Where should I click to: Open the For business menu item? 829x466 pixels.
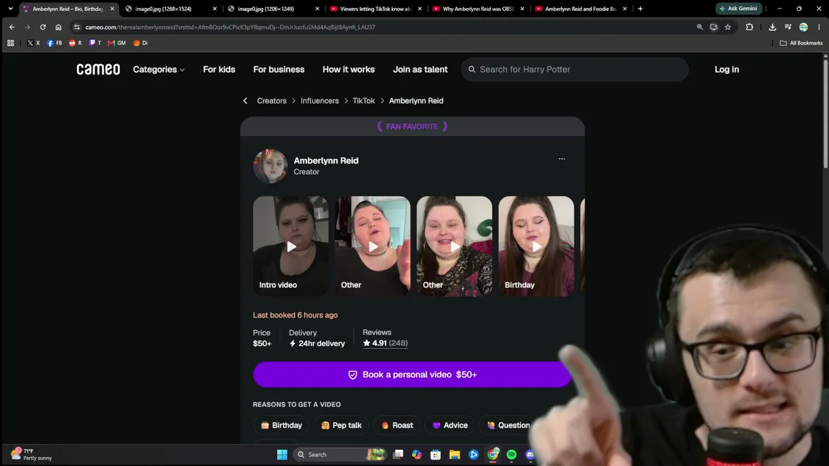pyautogui.click(x=278, y=69)
